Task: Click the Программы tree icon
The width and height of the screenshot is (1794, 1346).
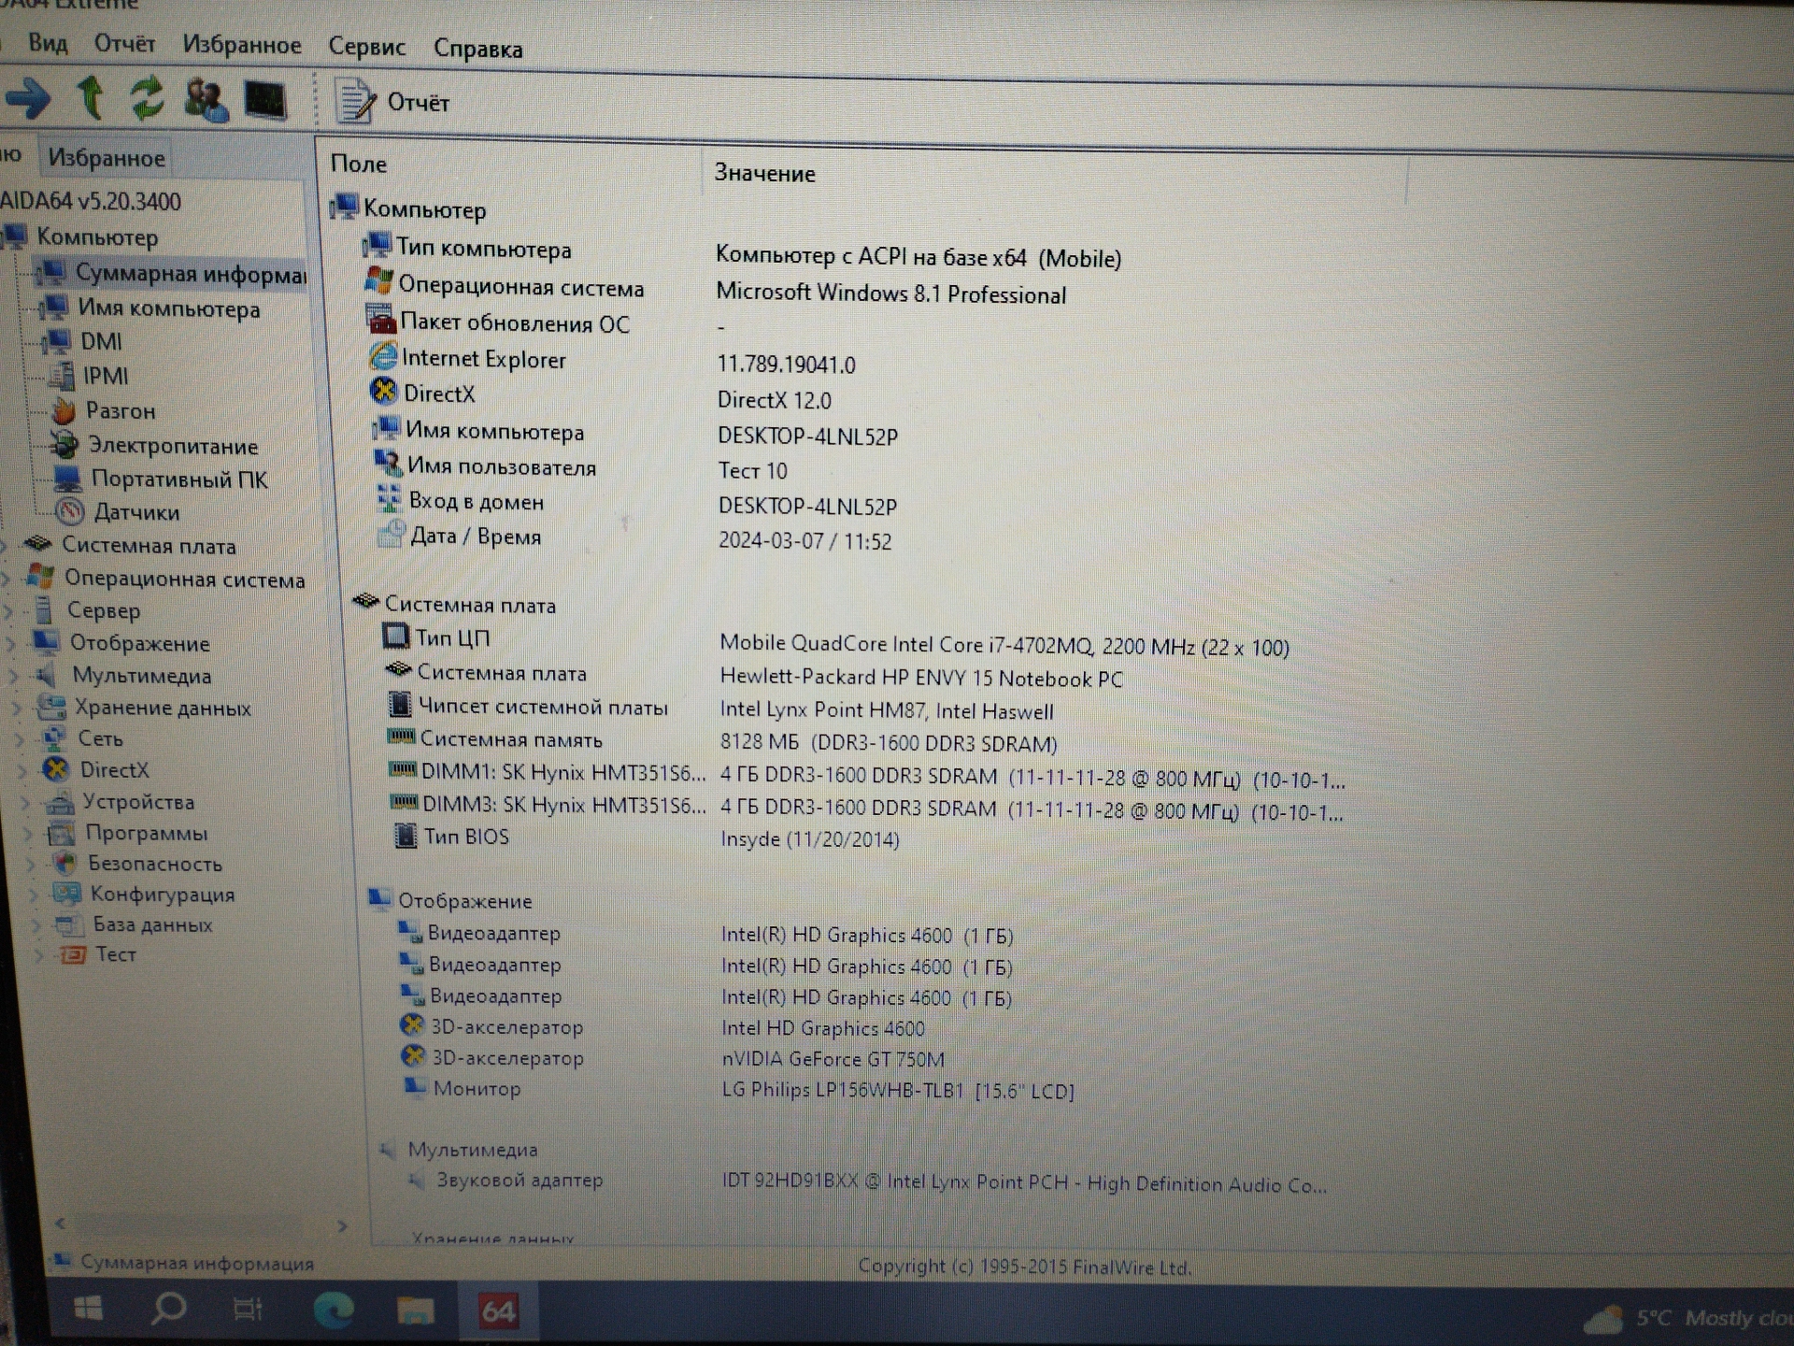Action: tap(62, 833)
